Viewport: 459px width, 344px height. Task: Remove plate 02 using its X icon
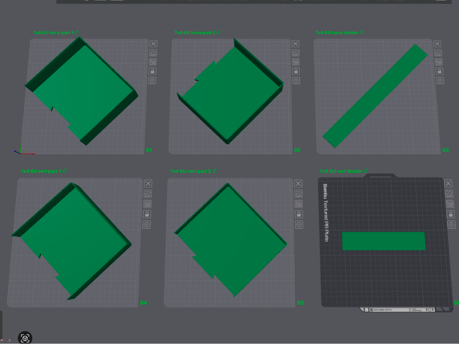295,44
